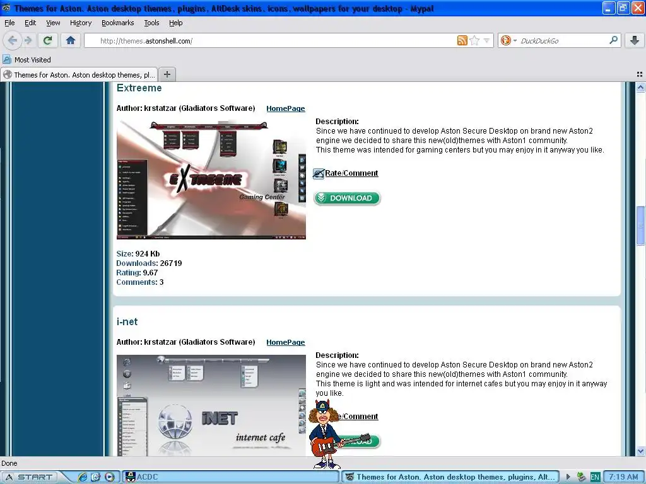Click the Extreeme theme title

tap(139, 88)
